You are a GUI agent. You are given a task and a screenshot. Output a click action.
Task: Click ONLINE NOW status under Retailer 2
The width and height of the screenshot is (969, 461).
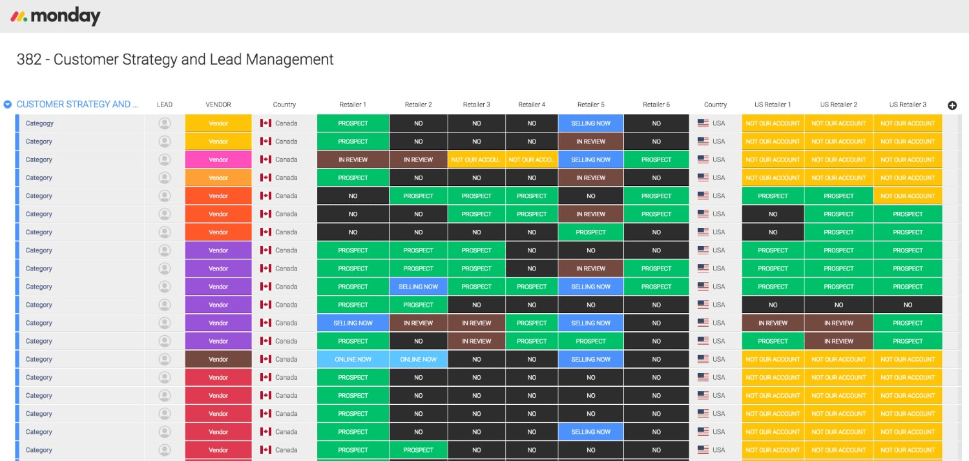tap(419, 359)
